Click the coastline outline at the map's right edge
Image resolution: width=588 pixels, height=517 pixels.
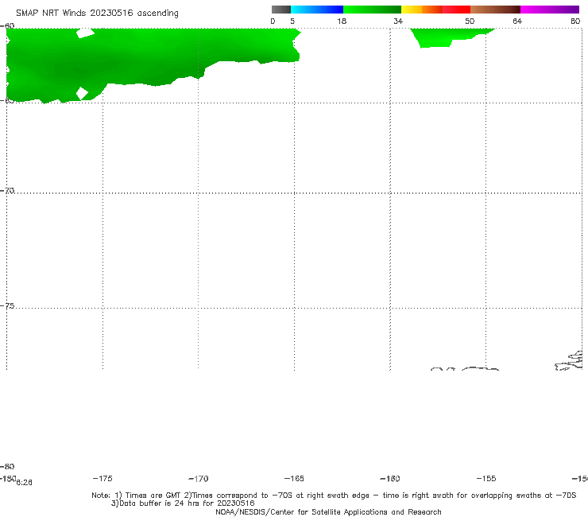[569, 361]
